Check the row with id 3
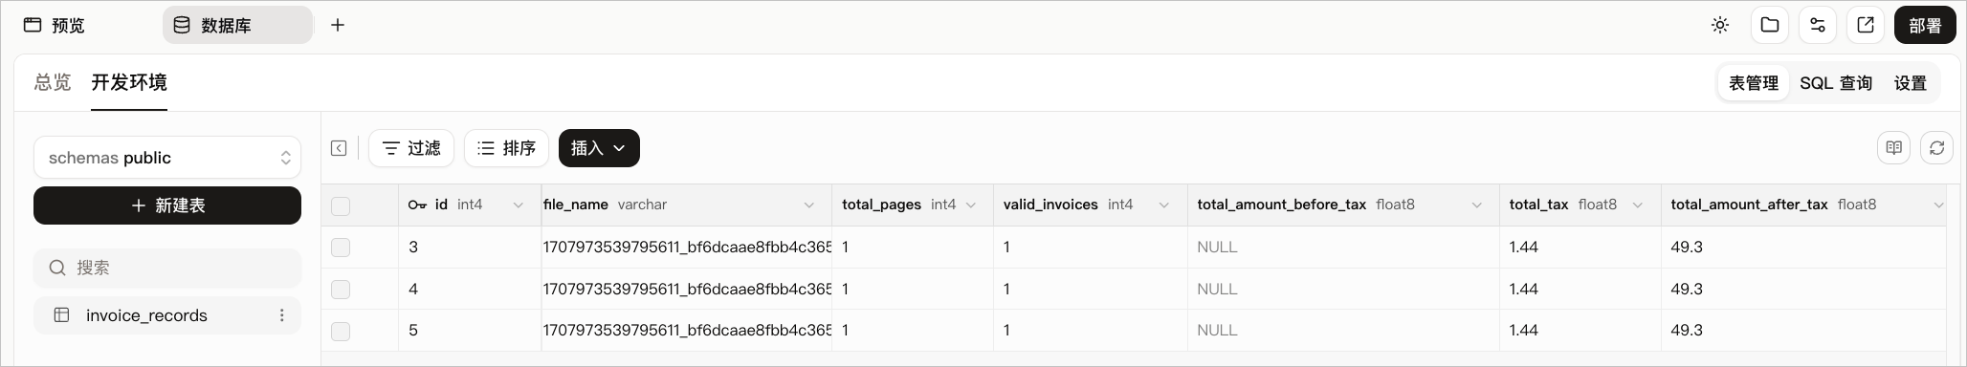Viewport: 1967px width, 367px height. 341,248
